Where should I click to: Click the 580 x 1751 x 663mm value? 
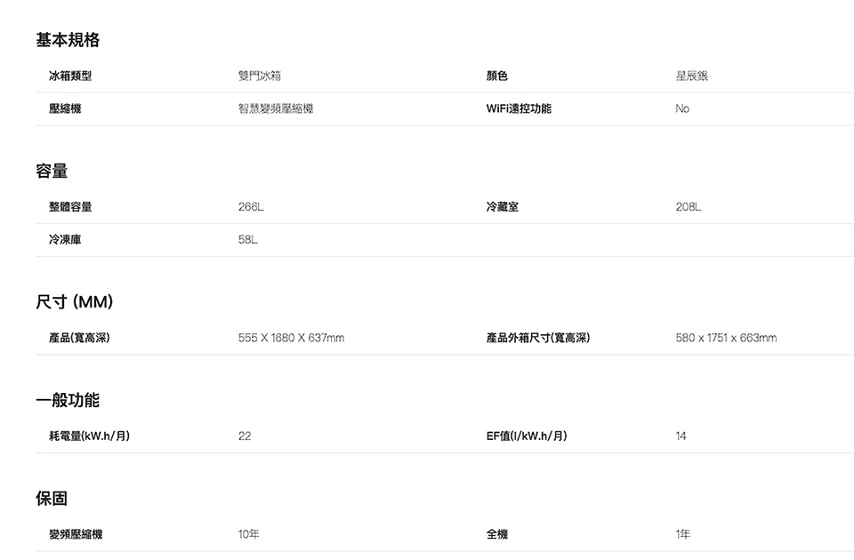pyautogui.click(x=726, y=338)
